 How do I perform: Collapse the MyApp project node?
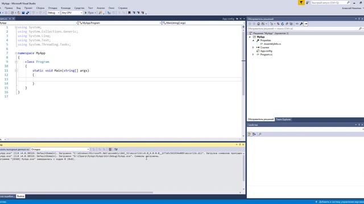click(x=250, y=37)
